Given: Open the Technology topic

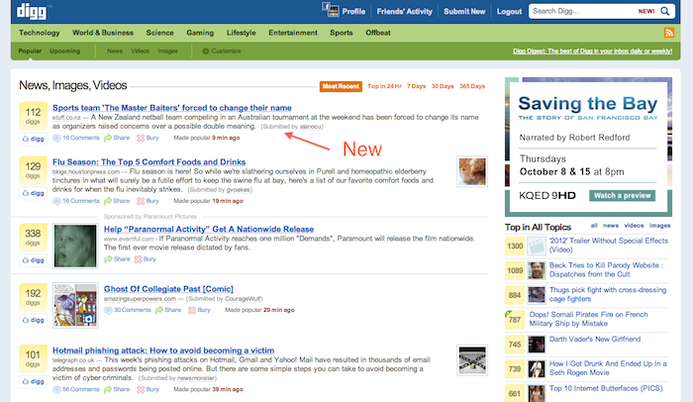Looking at the screenshot, I should (39, 33).
